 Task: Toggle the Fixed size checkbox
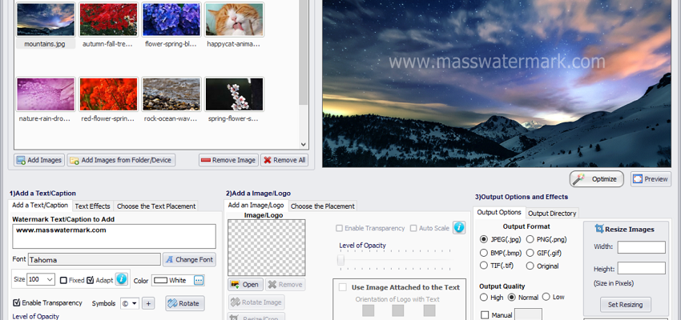coord(63,280)
